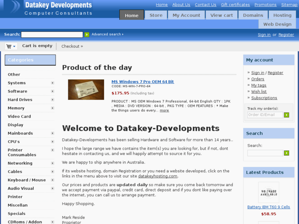Image resolution: width=299 pixels, height=224 pixels.
Task: Open the Gift certificates link
Action: (x=235, y=5)
